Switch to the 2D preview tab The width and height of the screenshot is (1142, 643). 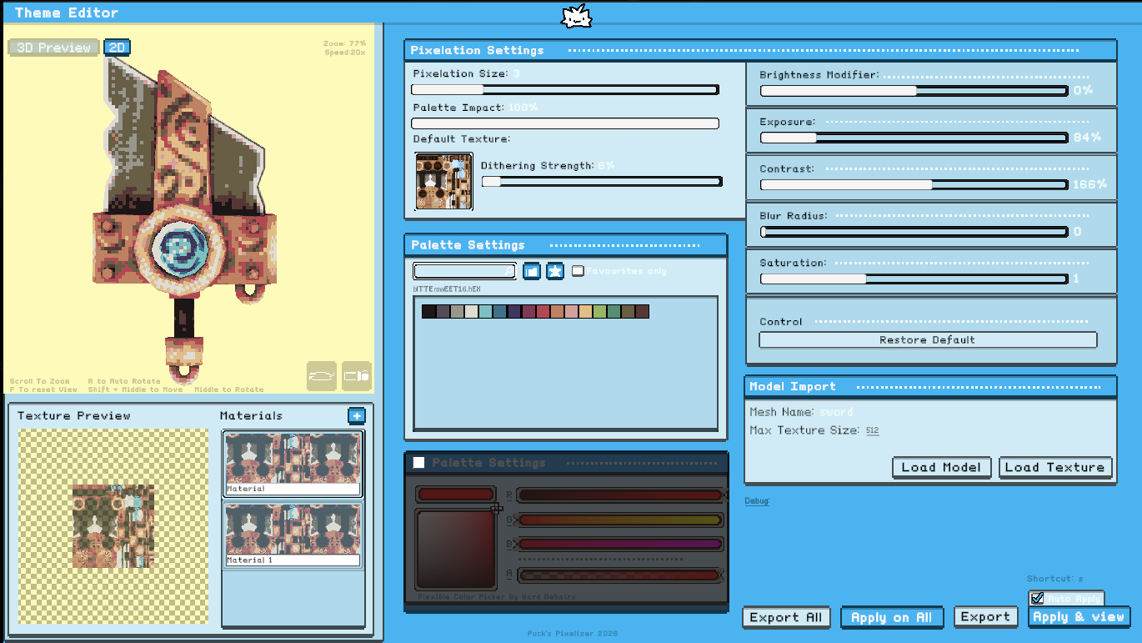click(117, 48)
